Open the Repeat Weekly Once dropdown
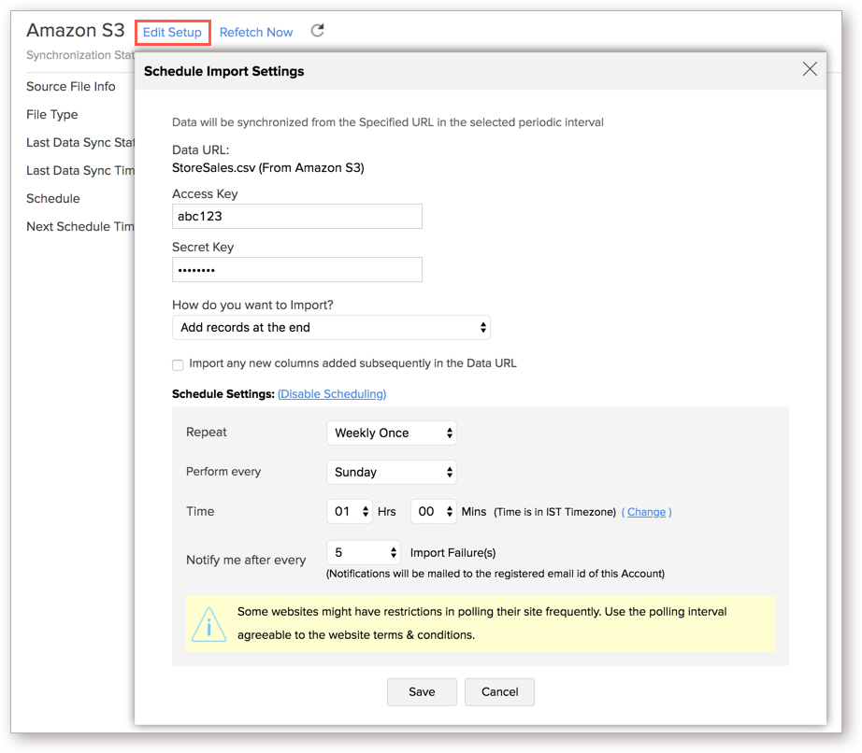 [392, 433]
